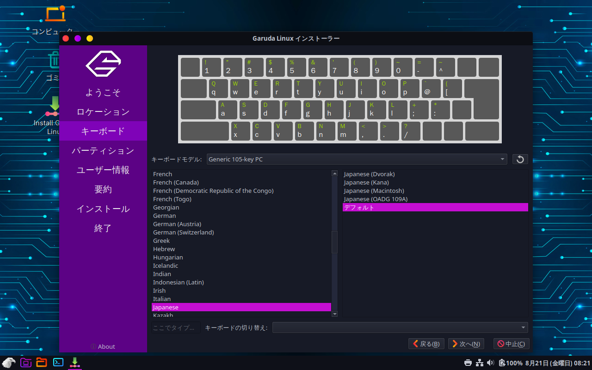Image resolution: width=592 pixels, height=370 pixels.
Task: Launch the purple file manager in taskbar
Action: (25, 363)
